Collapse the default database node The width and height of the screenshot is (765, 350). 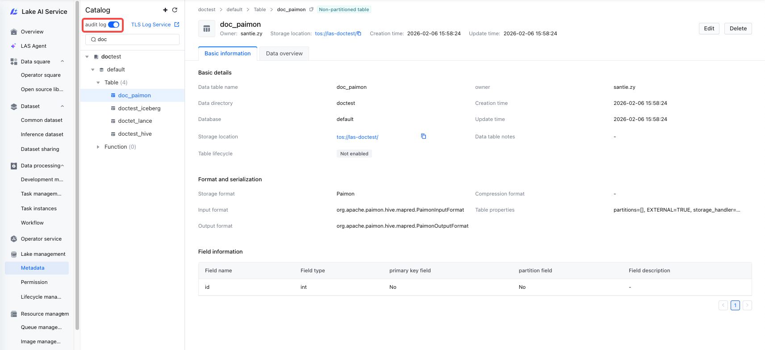coord(93,70)
